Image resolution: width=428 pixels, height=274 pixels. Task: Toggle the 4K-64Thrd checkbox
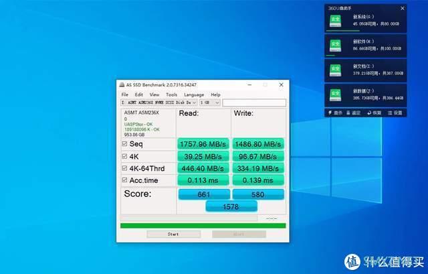[124, 168]
